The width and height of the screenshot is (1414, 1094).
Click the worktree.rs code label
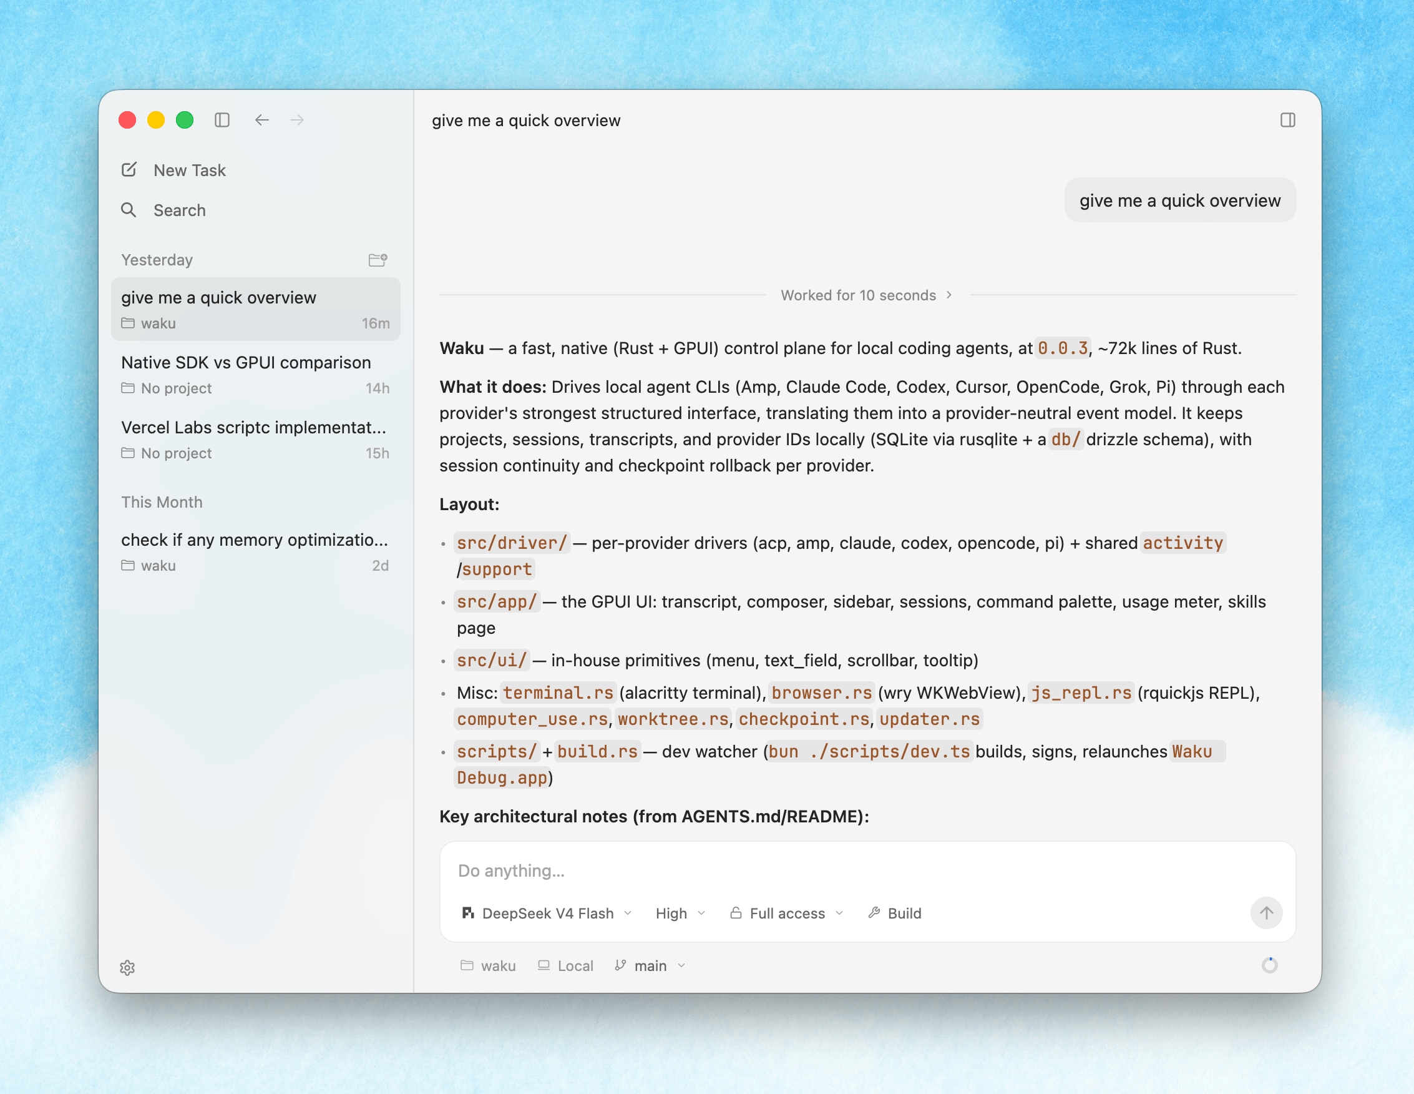pos(673,719)
